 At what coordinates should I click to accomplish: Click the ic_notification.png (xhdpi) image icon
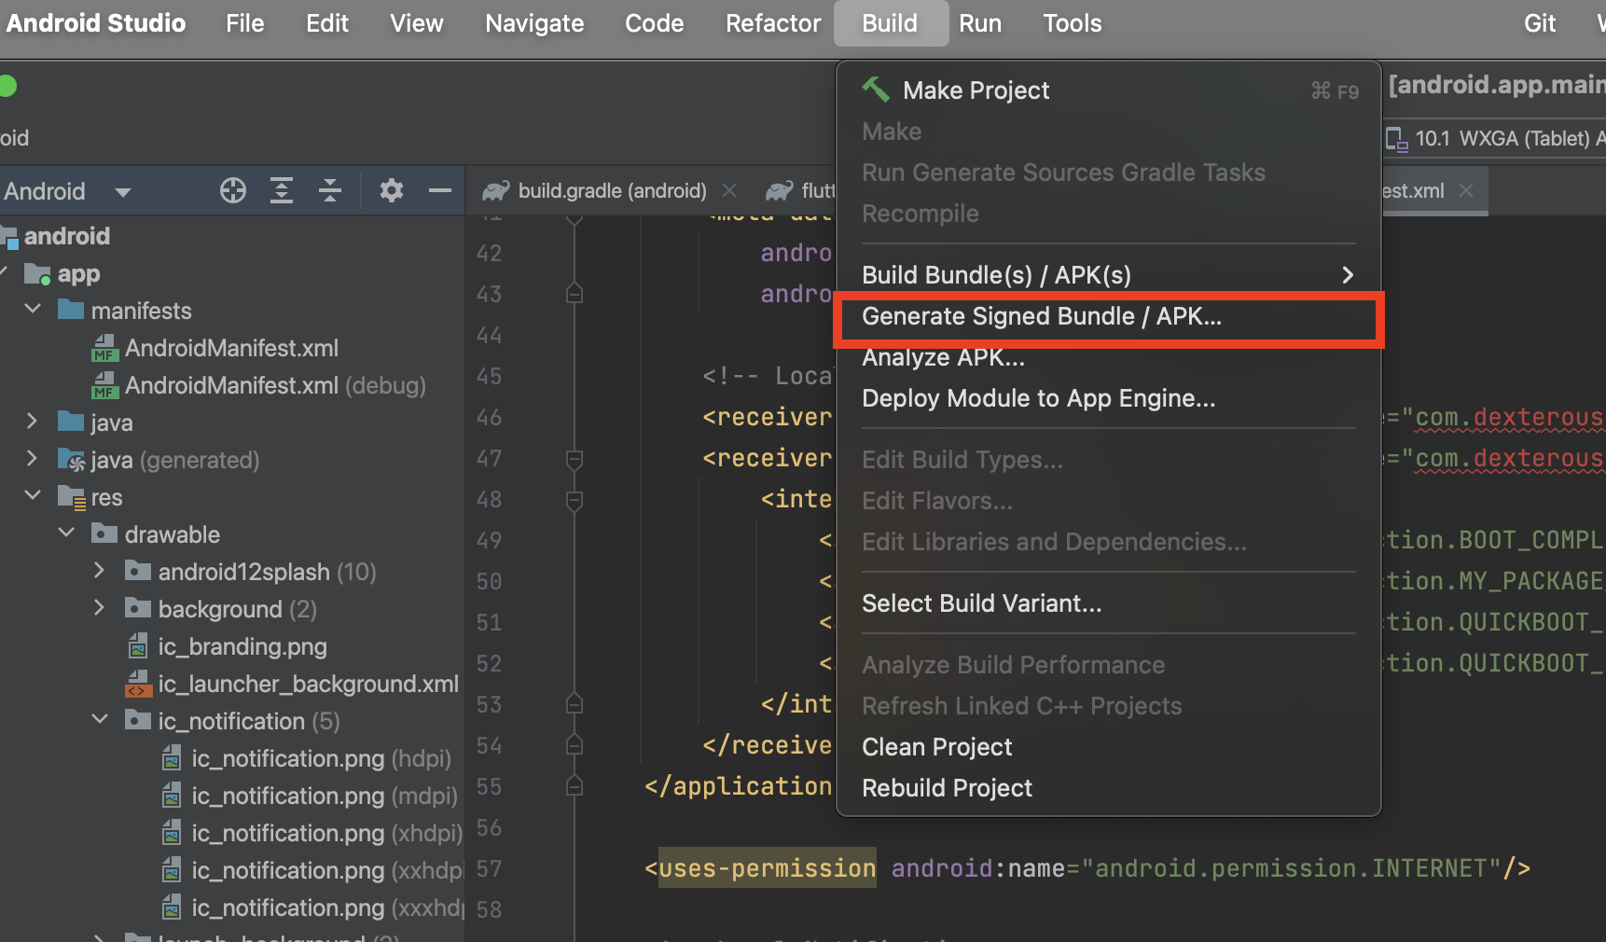[172, 833]
